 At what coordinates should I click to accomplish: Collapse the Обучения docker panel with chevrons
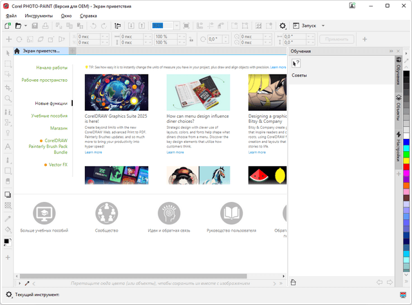pyautogui.click(x=391, y=51)
